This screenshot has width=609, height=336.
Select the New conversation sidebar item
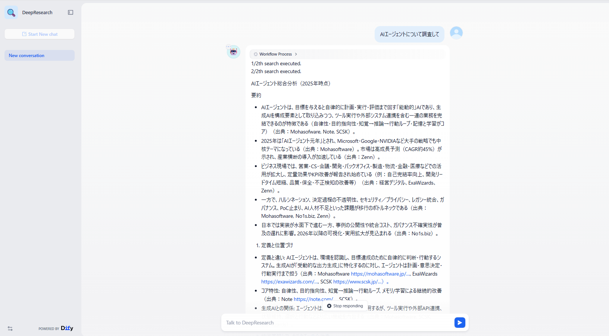click(x=40, y=56)
